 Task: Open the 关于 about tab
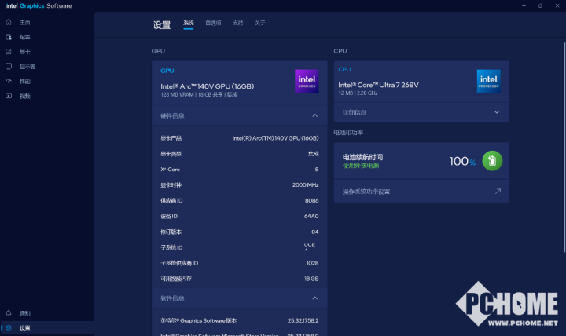[x=260, y=24]
